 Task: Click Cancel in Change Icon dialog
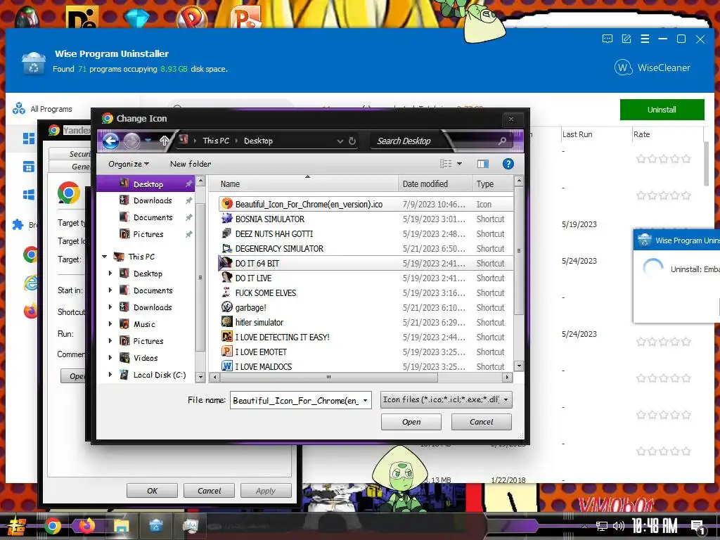[x=481, y=422]
